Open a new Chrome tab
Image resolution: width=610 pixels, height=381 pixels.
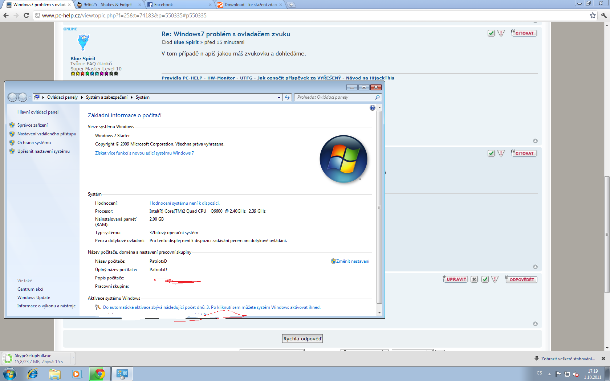(x=291, y=5)
